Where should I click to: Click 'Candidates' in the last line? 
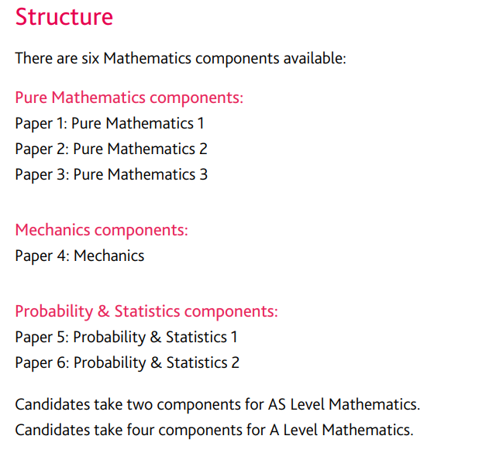[x=53, y=431]
